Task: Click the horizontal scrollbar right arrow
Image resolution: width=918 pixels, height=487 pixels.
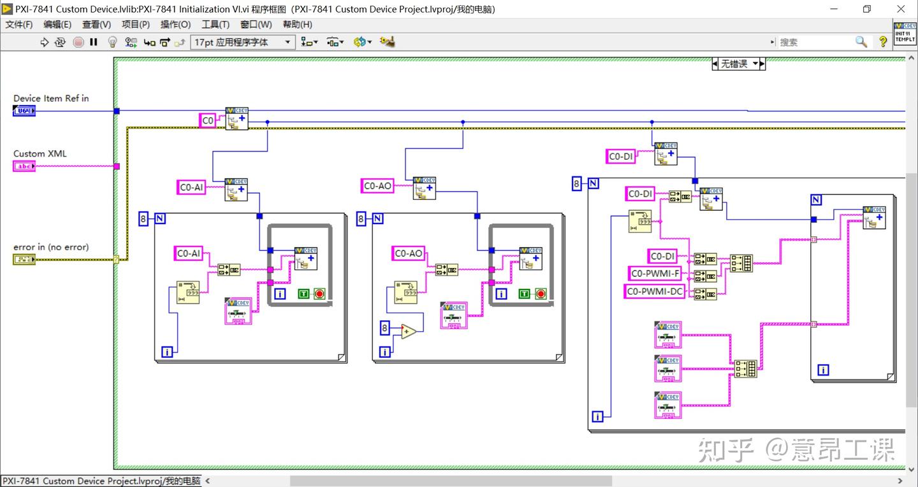Action: point(900,481)
